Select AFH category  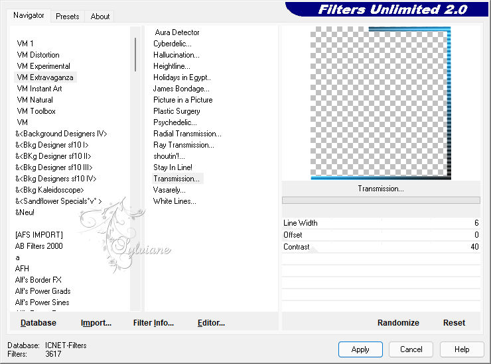[22, 269]
